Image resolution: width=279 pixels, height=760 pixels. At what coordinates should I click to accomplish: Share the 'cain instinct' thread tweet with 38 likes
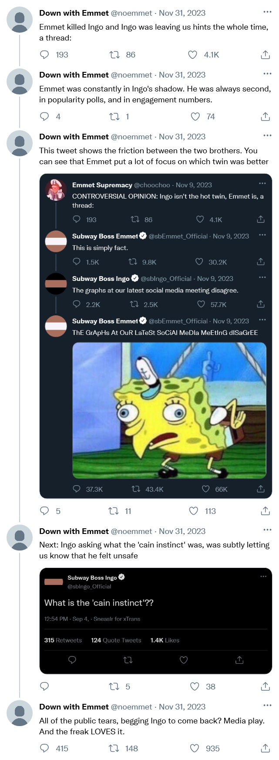(x=265, y=686)
